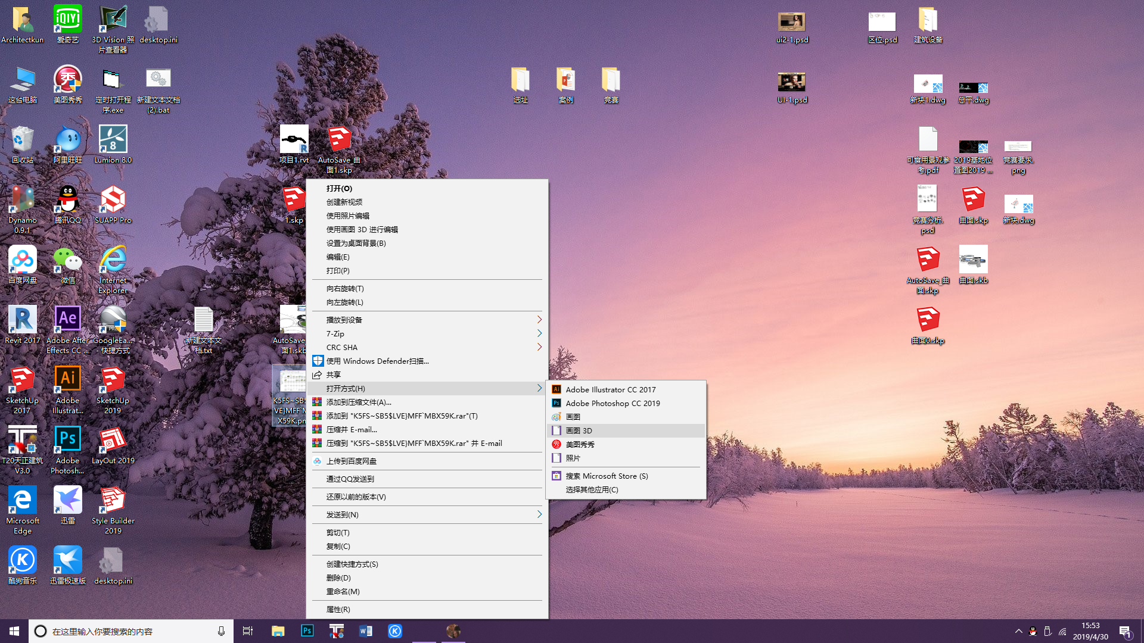The width and height of the screenshot is (1144, 643).
Task: Choose 搜索 Microsoft Store (S)
Action: (x=626, y=476)
